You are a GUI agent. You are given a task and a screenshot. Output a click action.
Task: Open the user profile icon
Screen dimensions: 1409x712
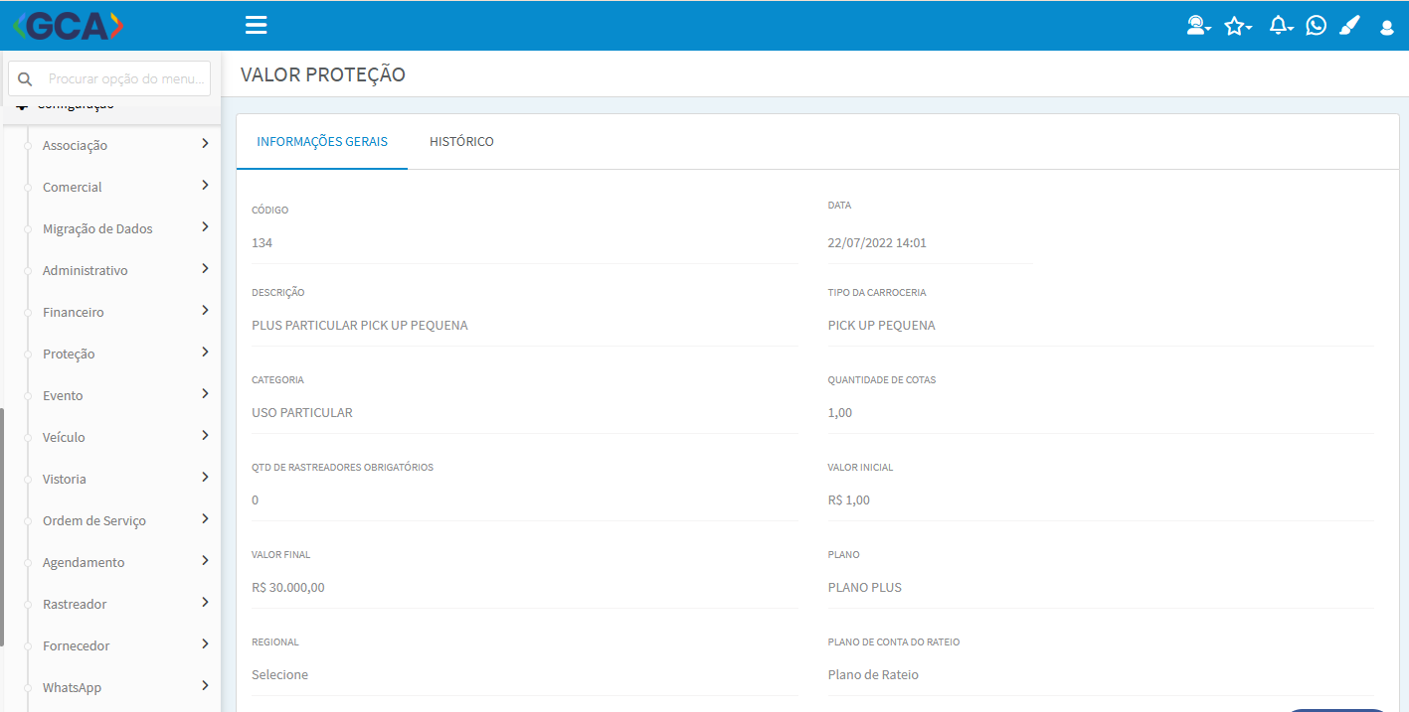click(1387, 28)
